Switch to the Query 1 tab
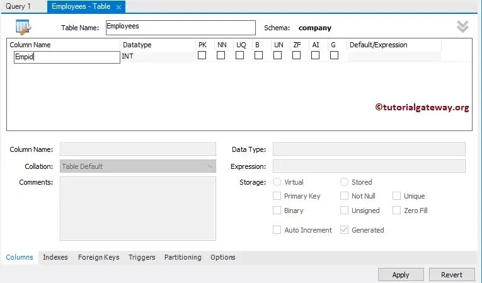This screenshot has width=482, height=283. click(x=18, y=6)
